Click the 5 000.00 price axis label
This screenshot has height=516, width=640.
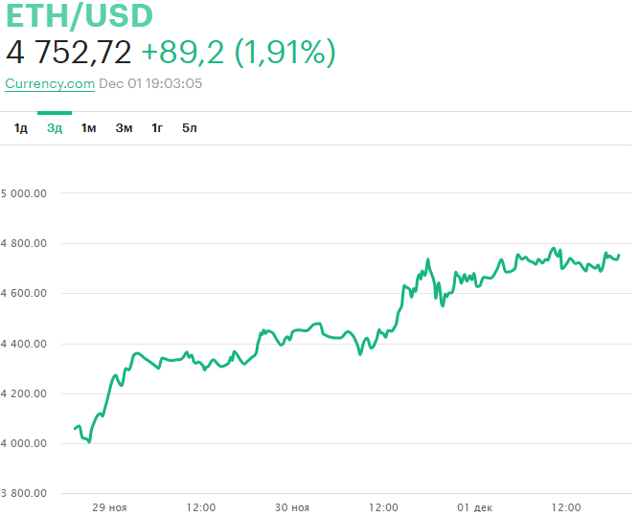(24, 193)
